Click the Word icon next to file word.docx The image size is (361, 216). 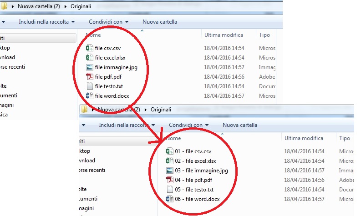(90, 96)
